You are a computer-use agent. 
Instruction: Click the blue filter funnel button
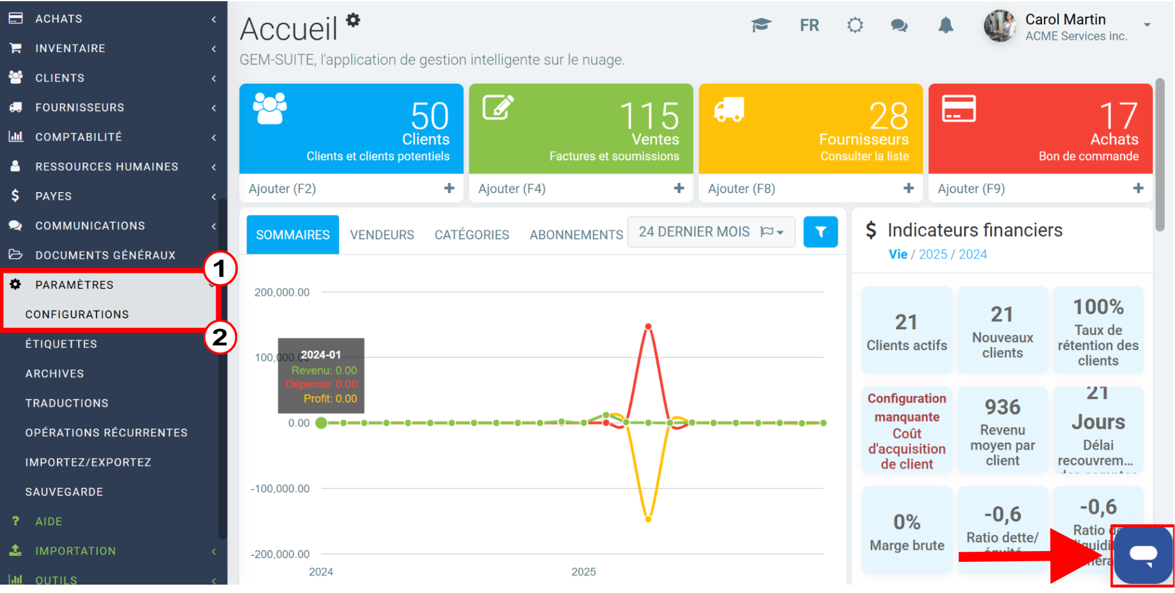820,232
